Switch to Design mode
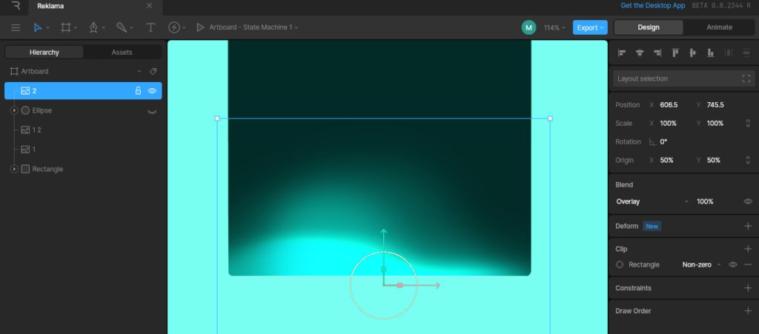The width and height of the screenshot is (759, 334). point(649,27)
